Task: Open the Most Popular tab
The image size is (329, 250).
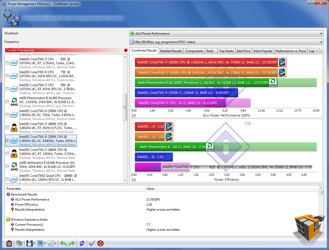Action: click(x=263, y=51)
